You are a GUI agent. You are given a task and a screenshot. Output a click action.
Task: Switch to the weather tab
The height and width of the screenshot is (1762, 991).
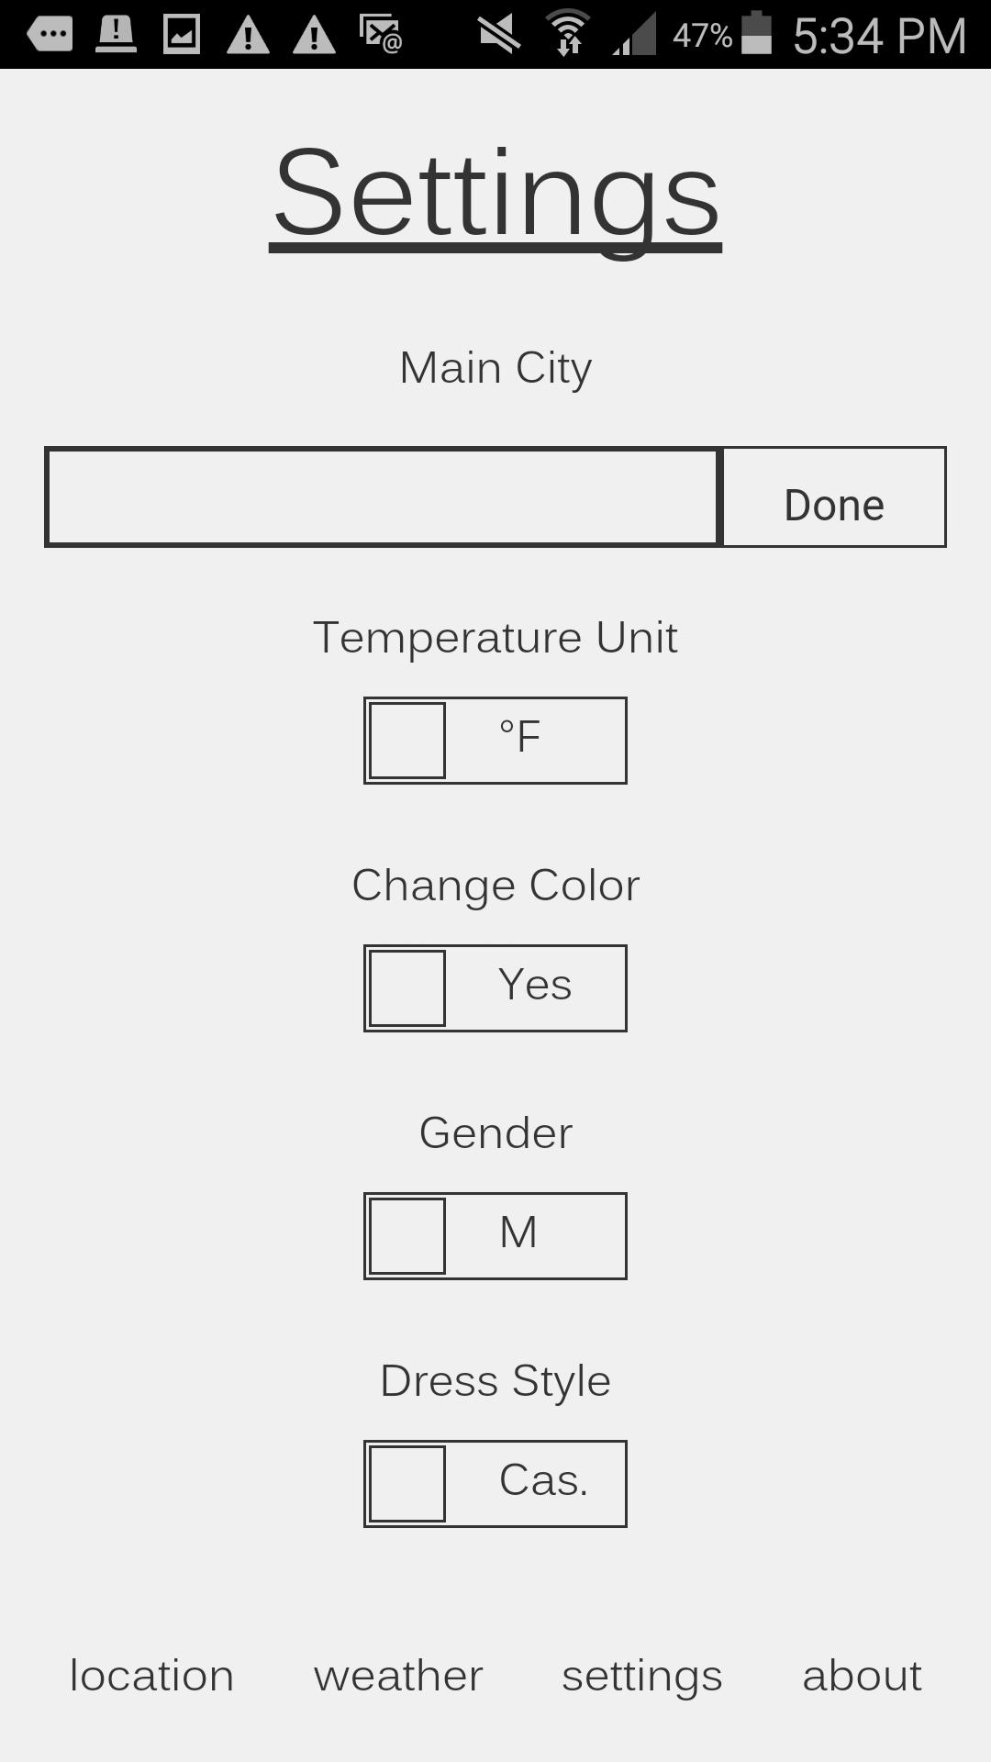pyautogui.click(x=398, y=1676)
